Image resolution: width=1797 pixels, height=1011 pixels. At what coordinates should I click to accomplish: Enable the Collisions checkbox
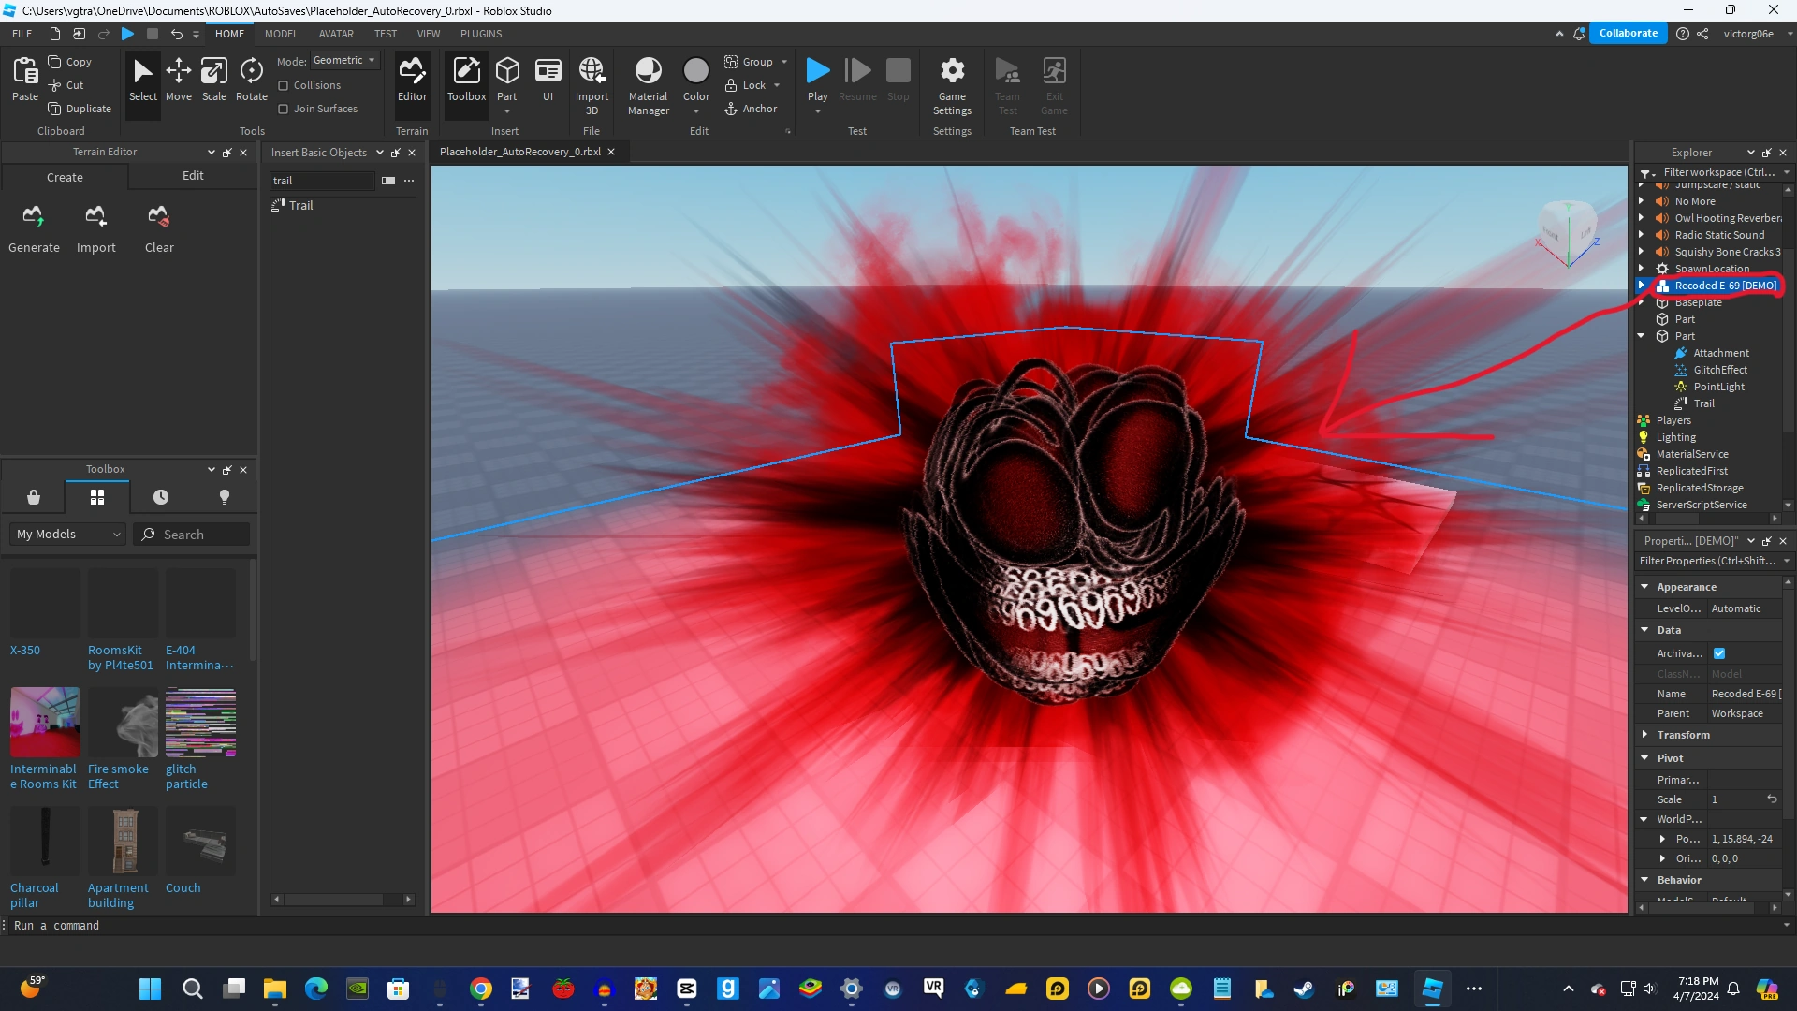pyautogui.click(x=283, y=85)
